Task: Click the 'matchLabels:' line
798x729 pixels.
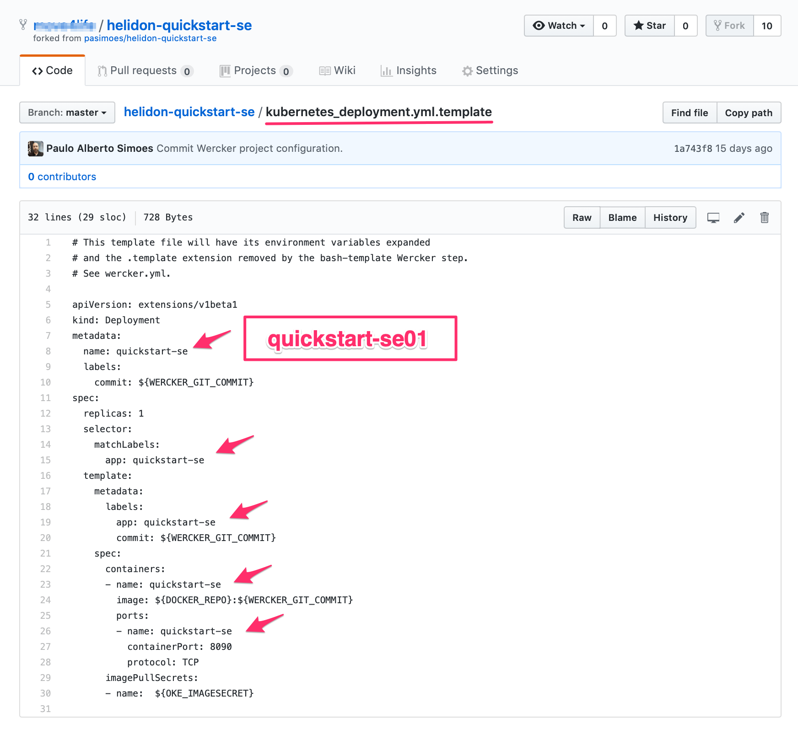Action: point(127,445)
